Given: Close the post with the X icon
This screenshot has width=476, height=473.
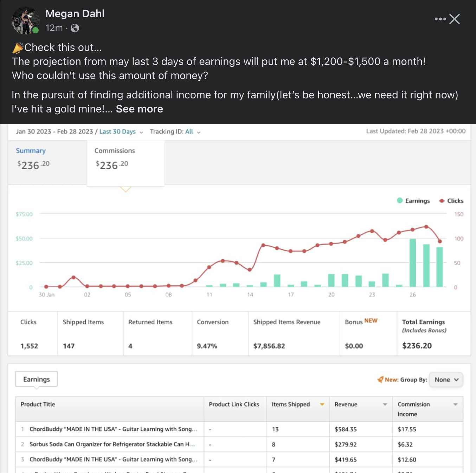Looking at the screenshot, I should 455,19.
